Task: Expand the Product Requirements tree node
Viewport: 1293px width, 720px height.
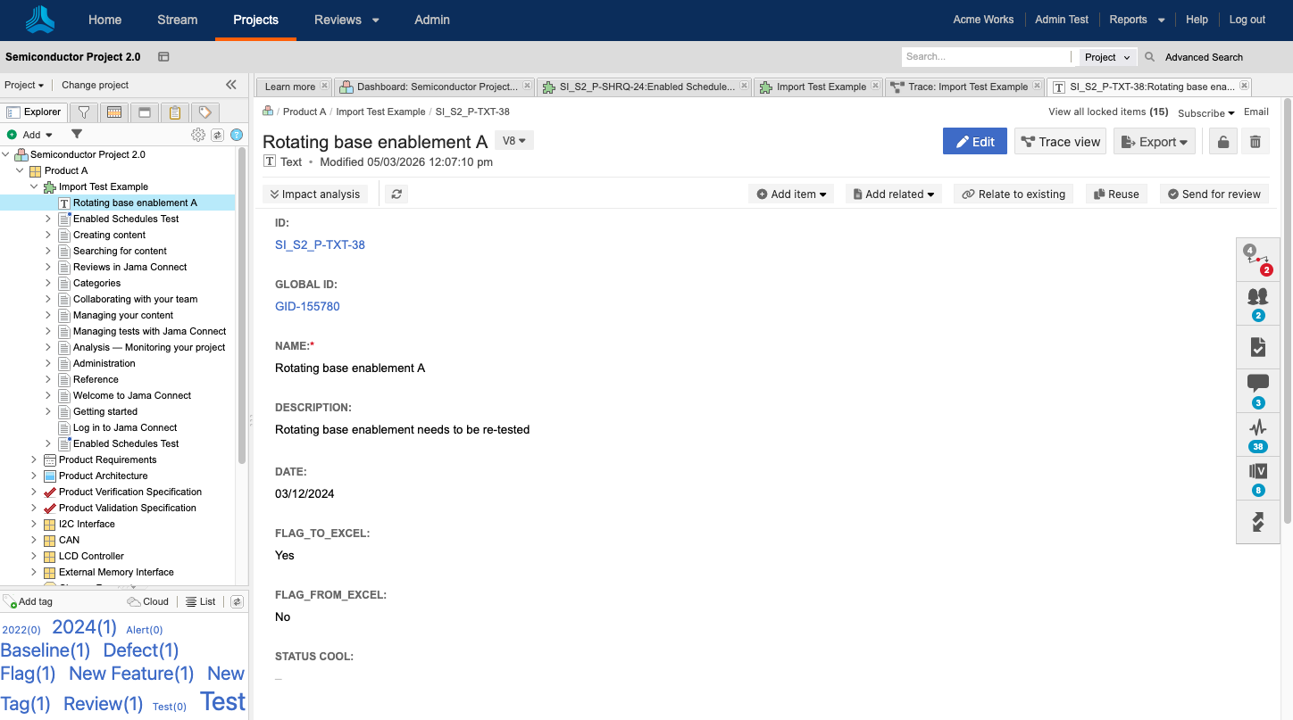Action: point(34,459)
